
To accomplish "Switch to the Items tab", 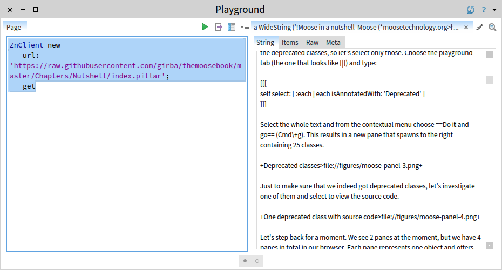I will [290, 42].
